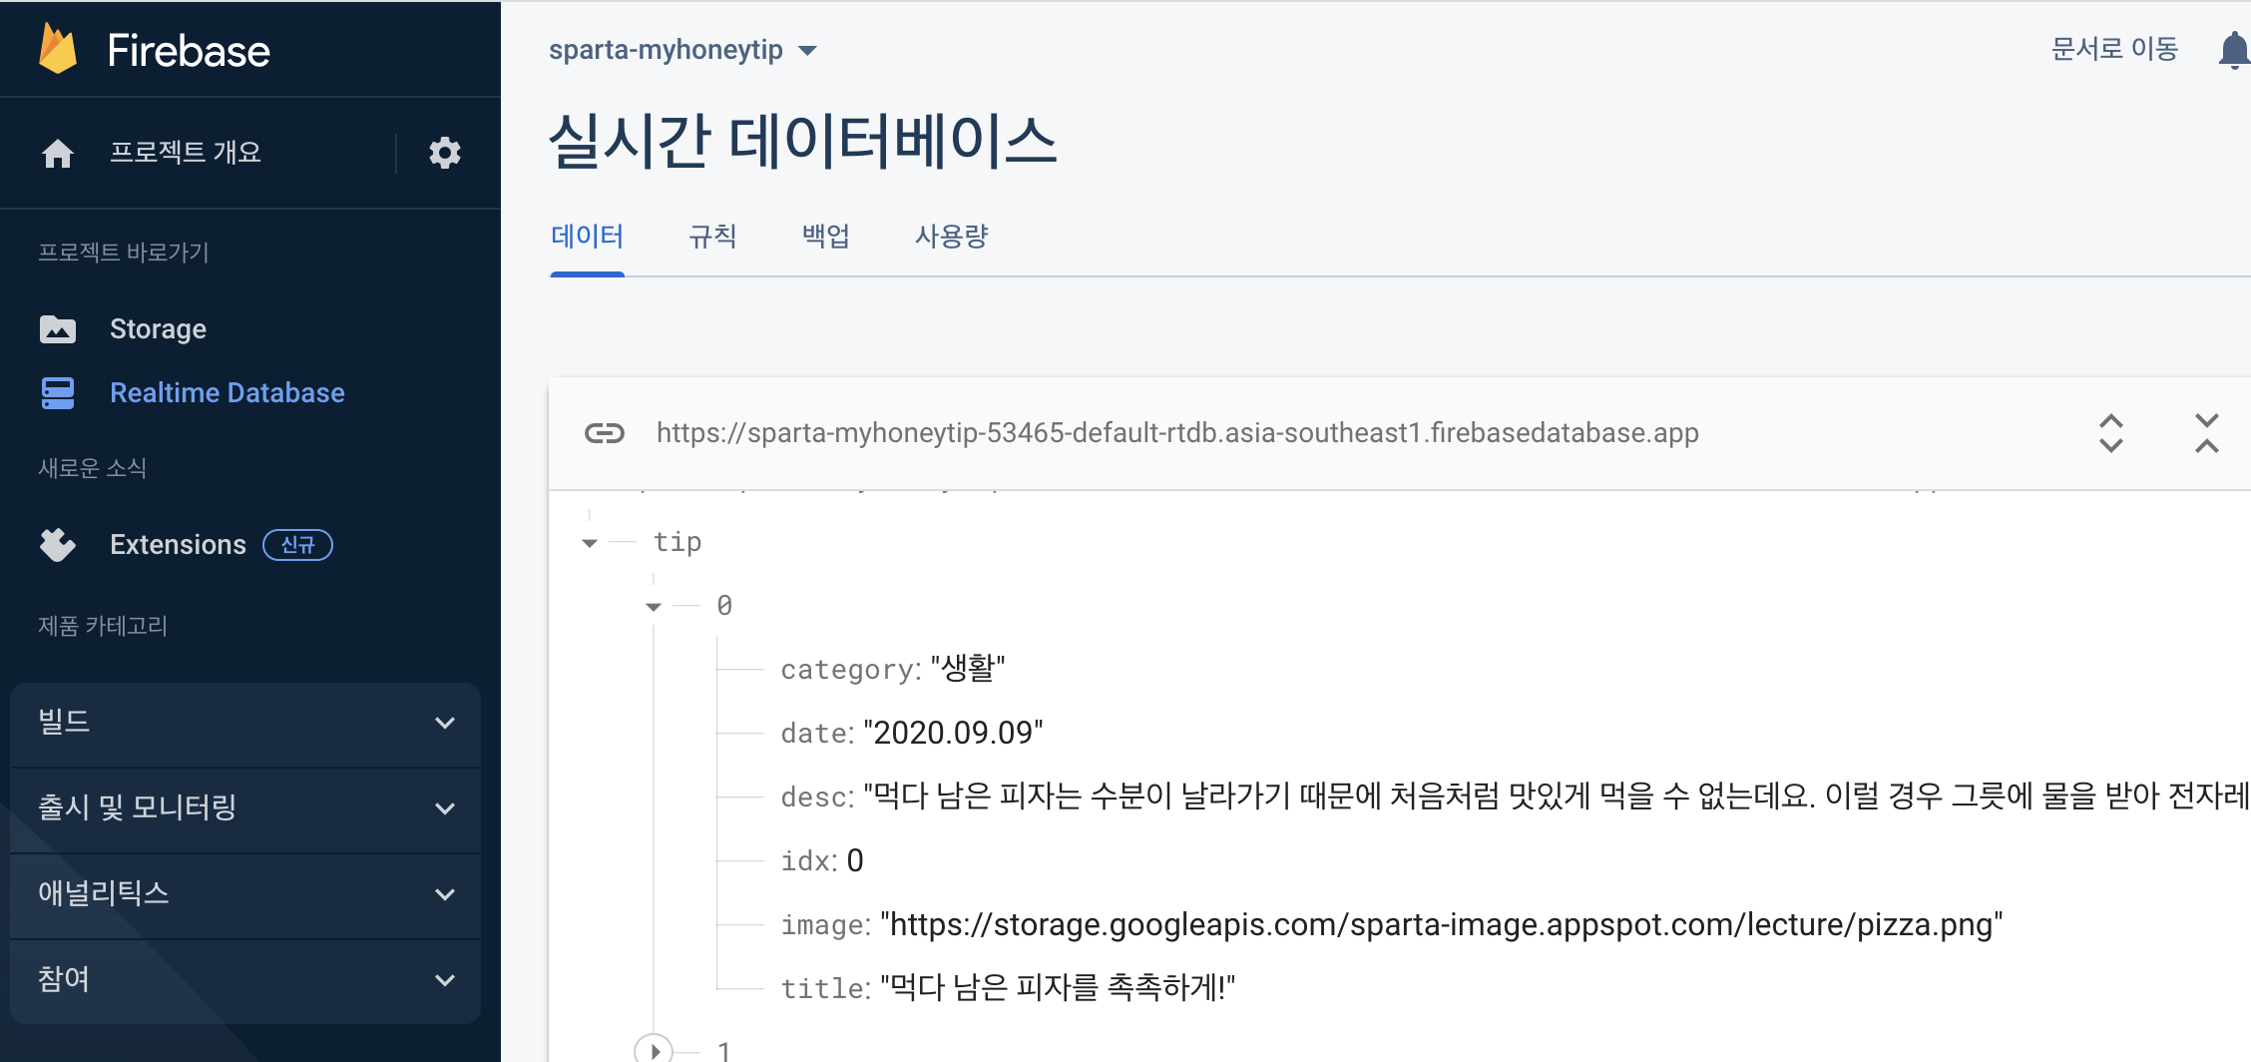Click the Storage folder icon

pos(58,328)
